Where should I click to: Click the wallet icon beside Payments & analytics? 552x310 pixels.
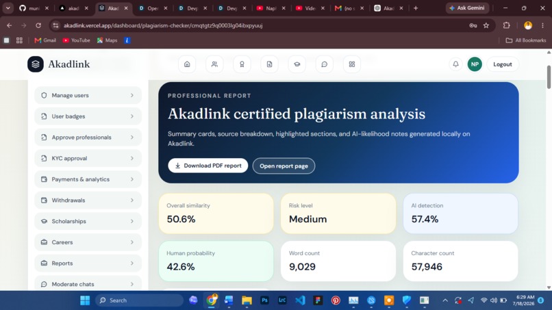point(44,179)
